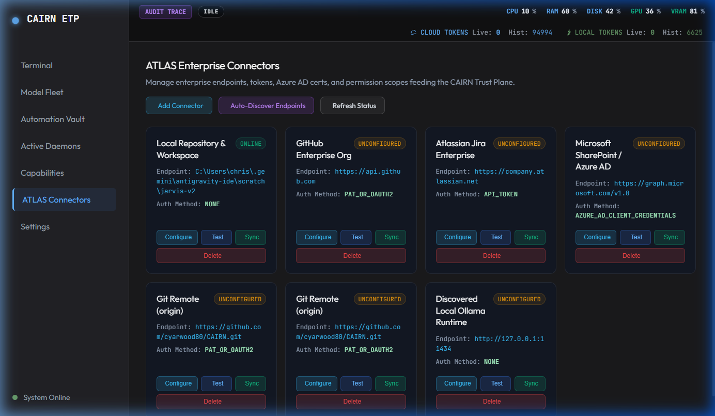715x416 pixels.
Task: Test the Microsoft SharePoint / Azure AD connector
Action: tap(636, 237)
